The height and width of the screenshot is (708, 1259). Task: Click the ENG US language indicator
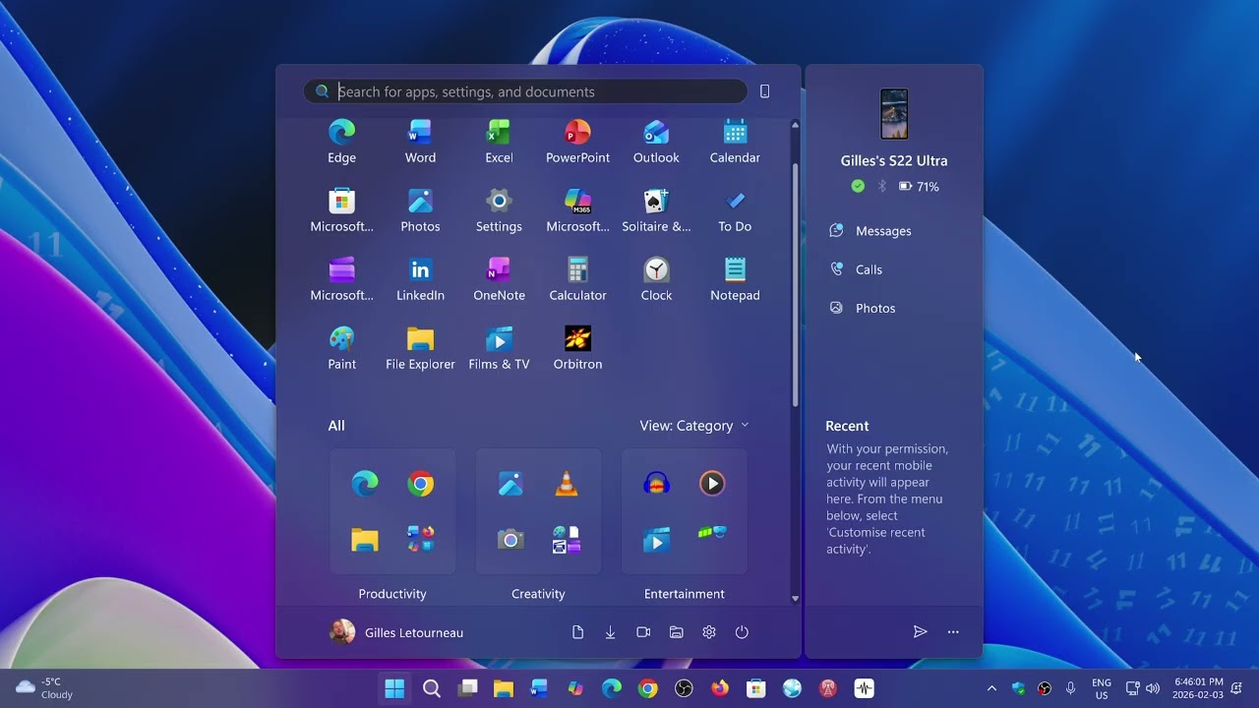point(1102,688)
